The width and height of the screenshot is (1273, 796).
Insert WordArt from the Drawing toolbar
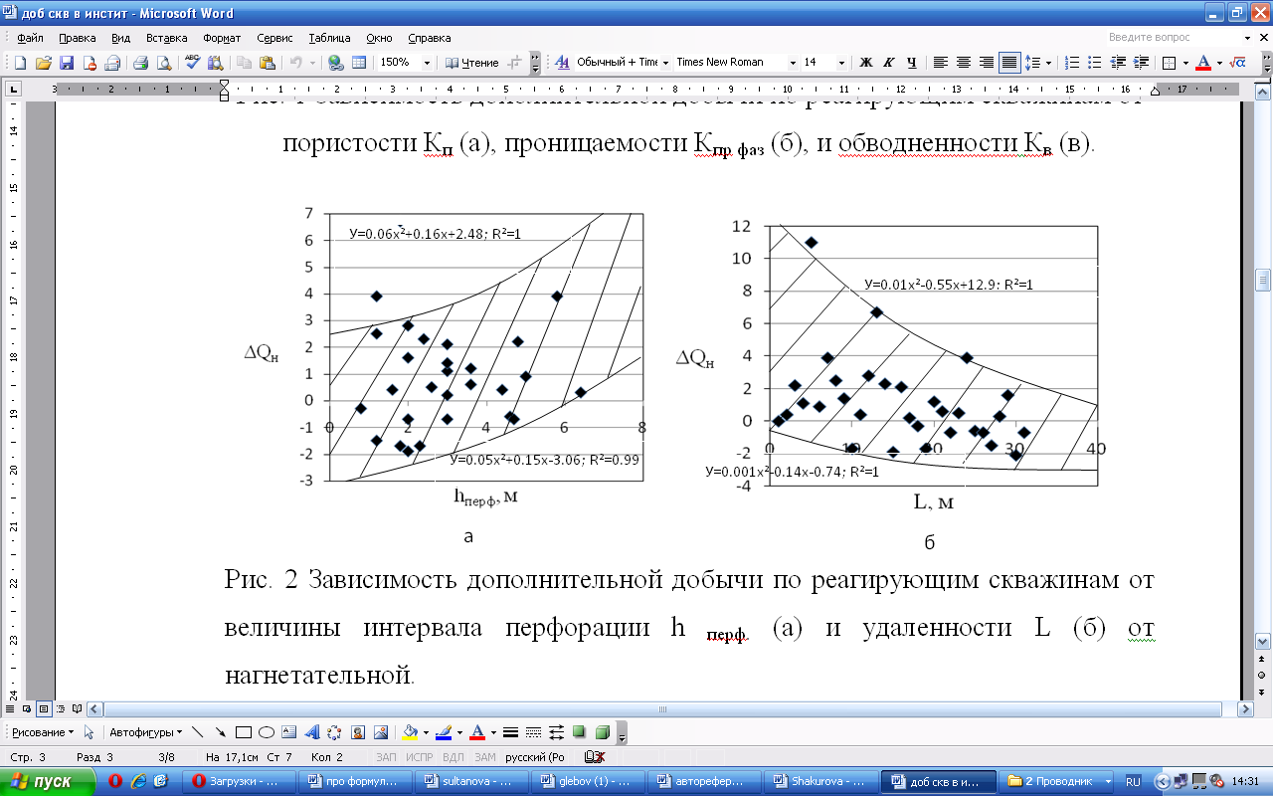311,732
